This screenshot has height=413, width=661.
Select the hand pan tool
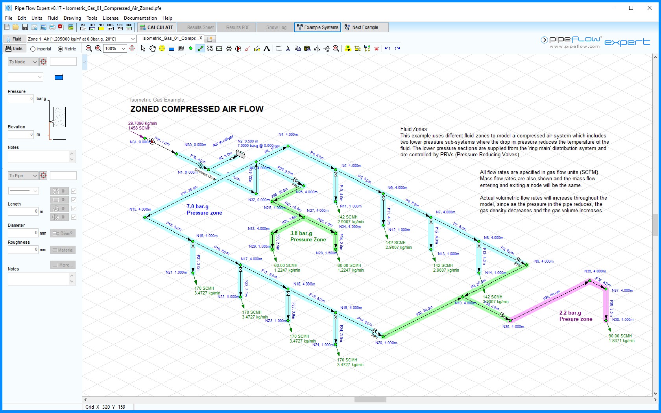coord(152,48)
